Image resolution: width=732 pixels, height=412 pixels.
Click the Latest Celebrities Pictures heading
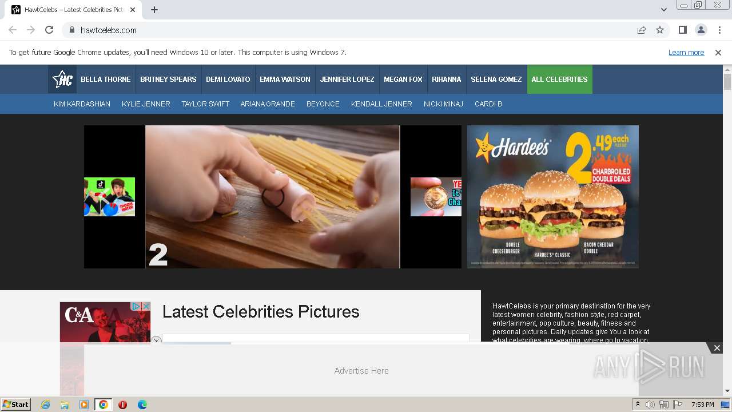tap(261, 312)
